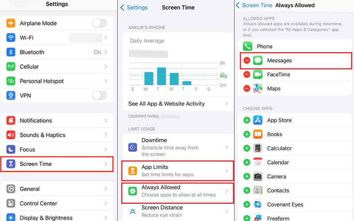Remove Messages with the red minus icon
Image resolution: width=354 pixels, height=221 pixels.
tap(247, 61)
